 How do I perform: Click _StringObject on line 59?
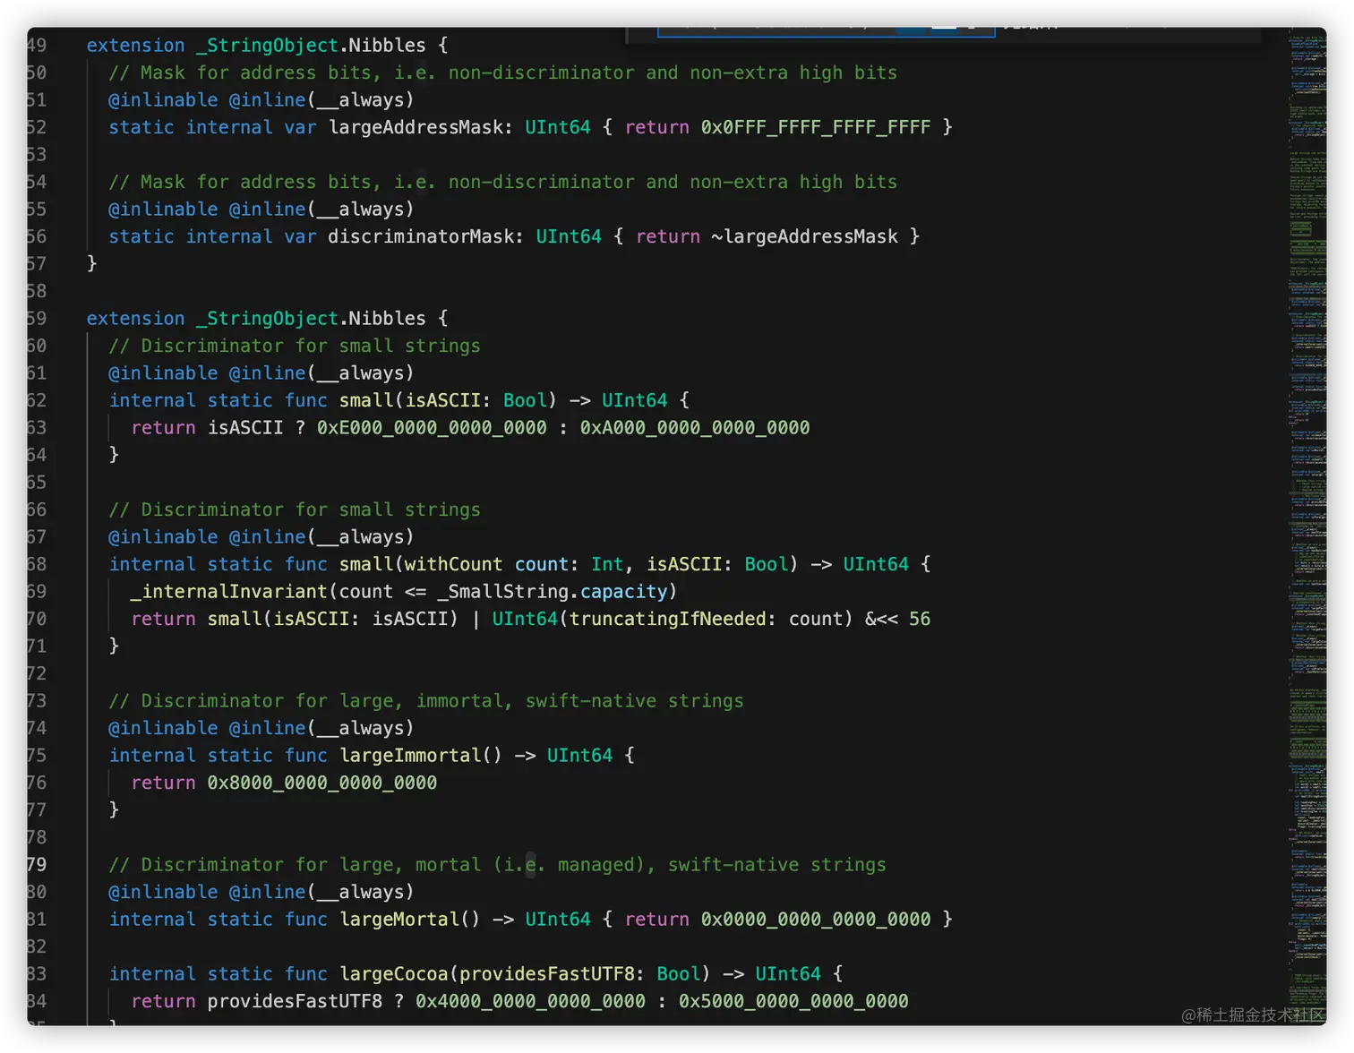coord(267,318)
